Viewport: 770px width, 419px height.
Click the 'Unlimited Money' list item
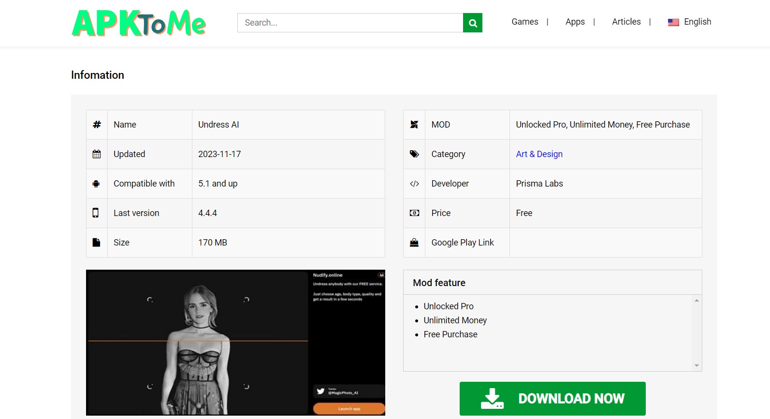(x=455, y=320)
